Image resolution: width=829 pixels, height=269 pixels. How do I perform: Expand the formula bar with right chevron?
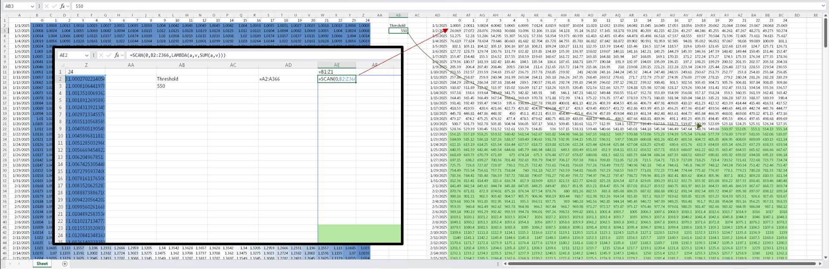pyautogui.click(x=823, y=6)
